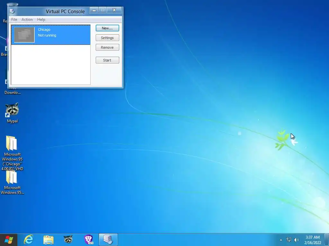Select the "Chicago" name text in list

(x=44, y=29)
